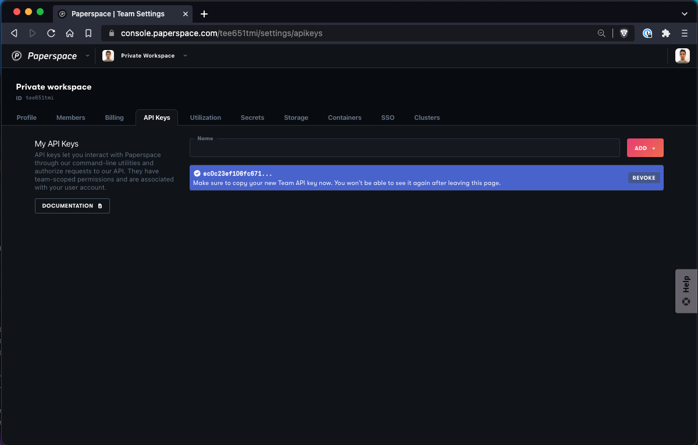This screenshot has height=445, width=698.
Task: Go forward in browser history
Action: coord(33,33)
